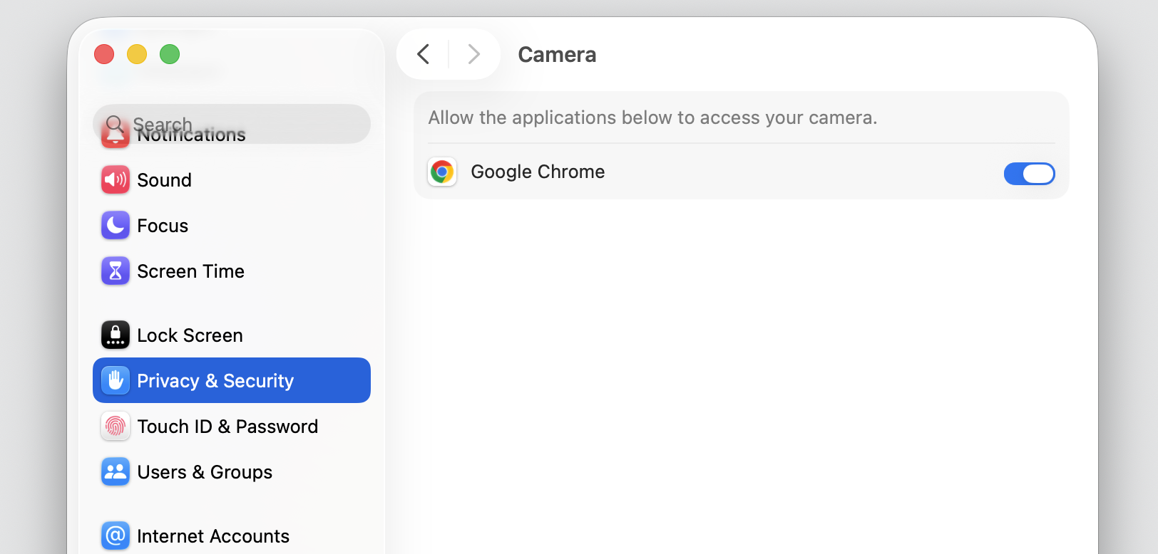Click the Users & Groups people icon
1158x554 pixels.
(x=116, y=472)
